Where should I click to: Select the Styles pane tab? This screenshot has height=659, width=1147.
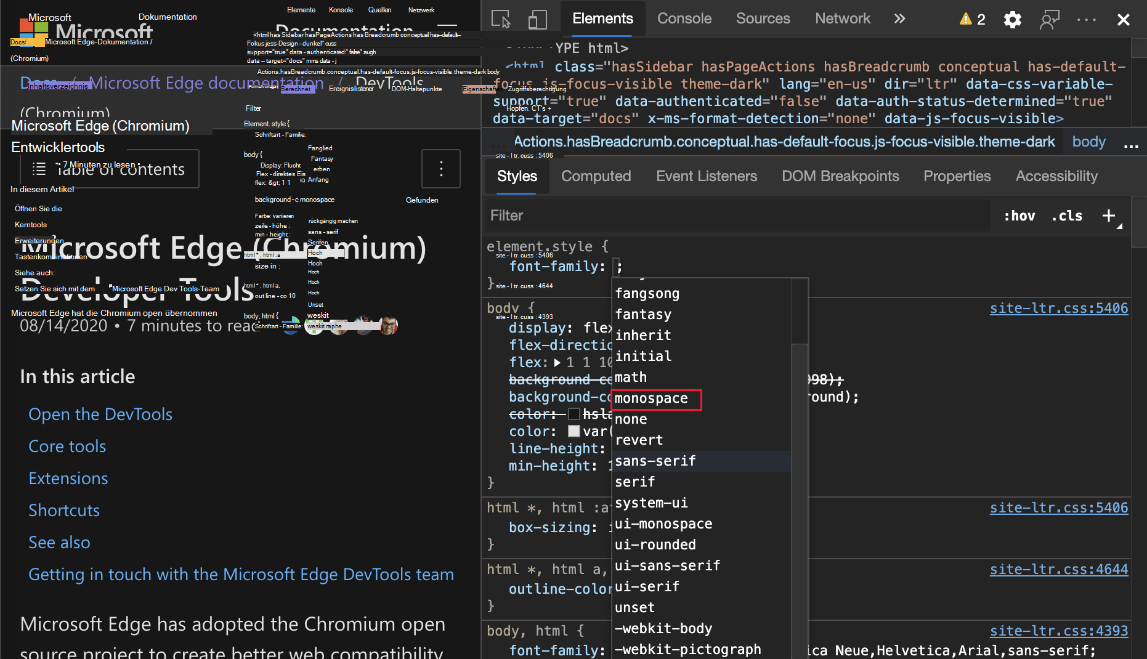(x=517, y=176)
